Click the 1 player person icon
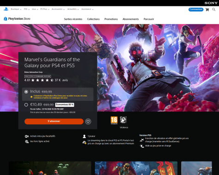The height and width of the screenshot is (175, 219). pos(84,136)
